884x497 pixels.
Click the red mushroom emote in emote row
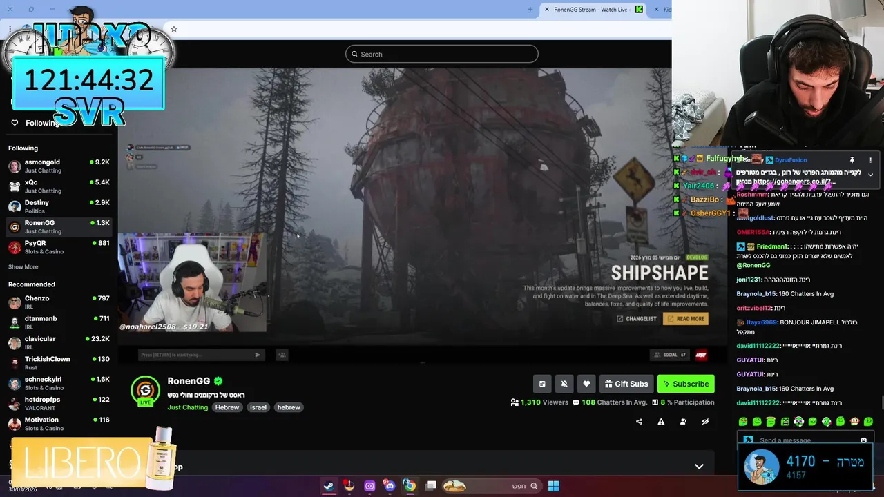point(854,422)
